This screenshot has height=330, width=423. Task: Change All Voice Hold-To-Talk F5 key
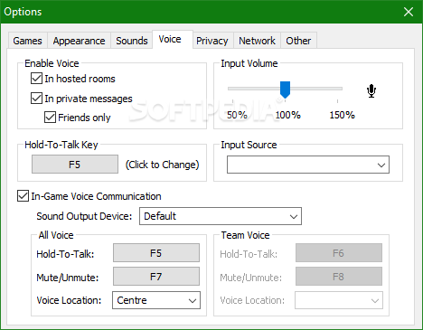tap(156, 253)
